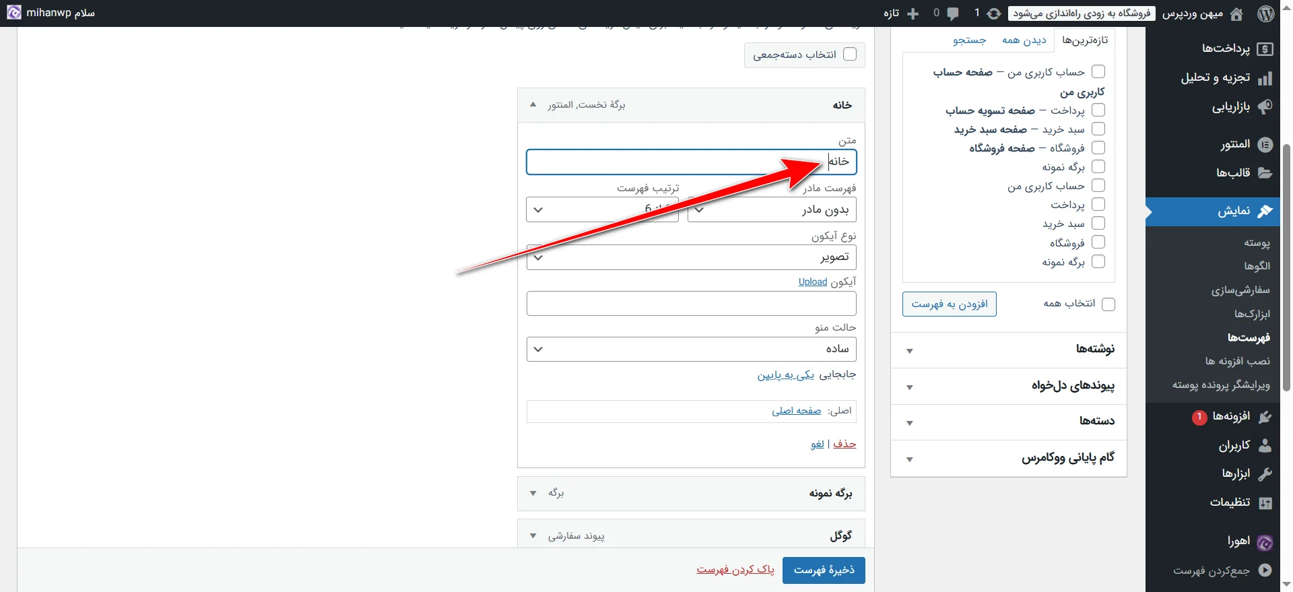Expand نوشته‌ها accordion section
The image size is (1293, 592).
click(1009, 350)
